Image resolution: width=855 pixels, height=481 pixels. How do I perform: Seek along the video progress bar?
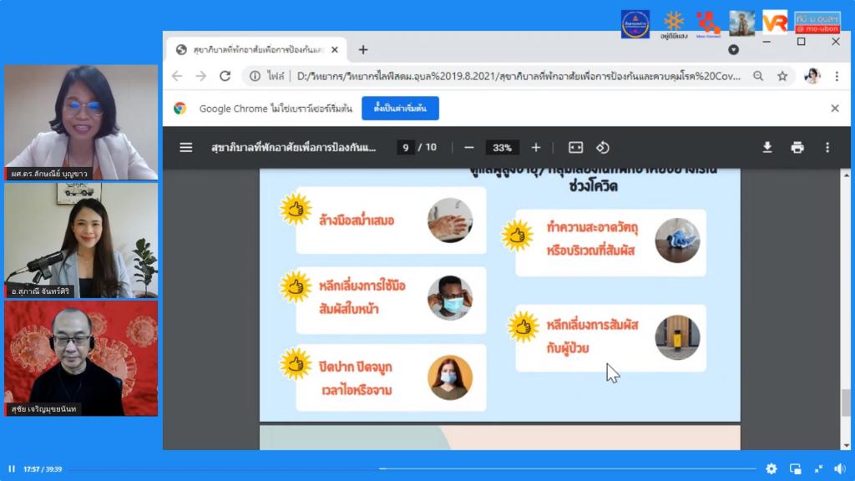coord(412,468)
